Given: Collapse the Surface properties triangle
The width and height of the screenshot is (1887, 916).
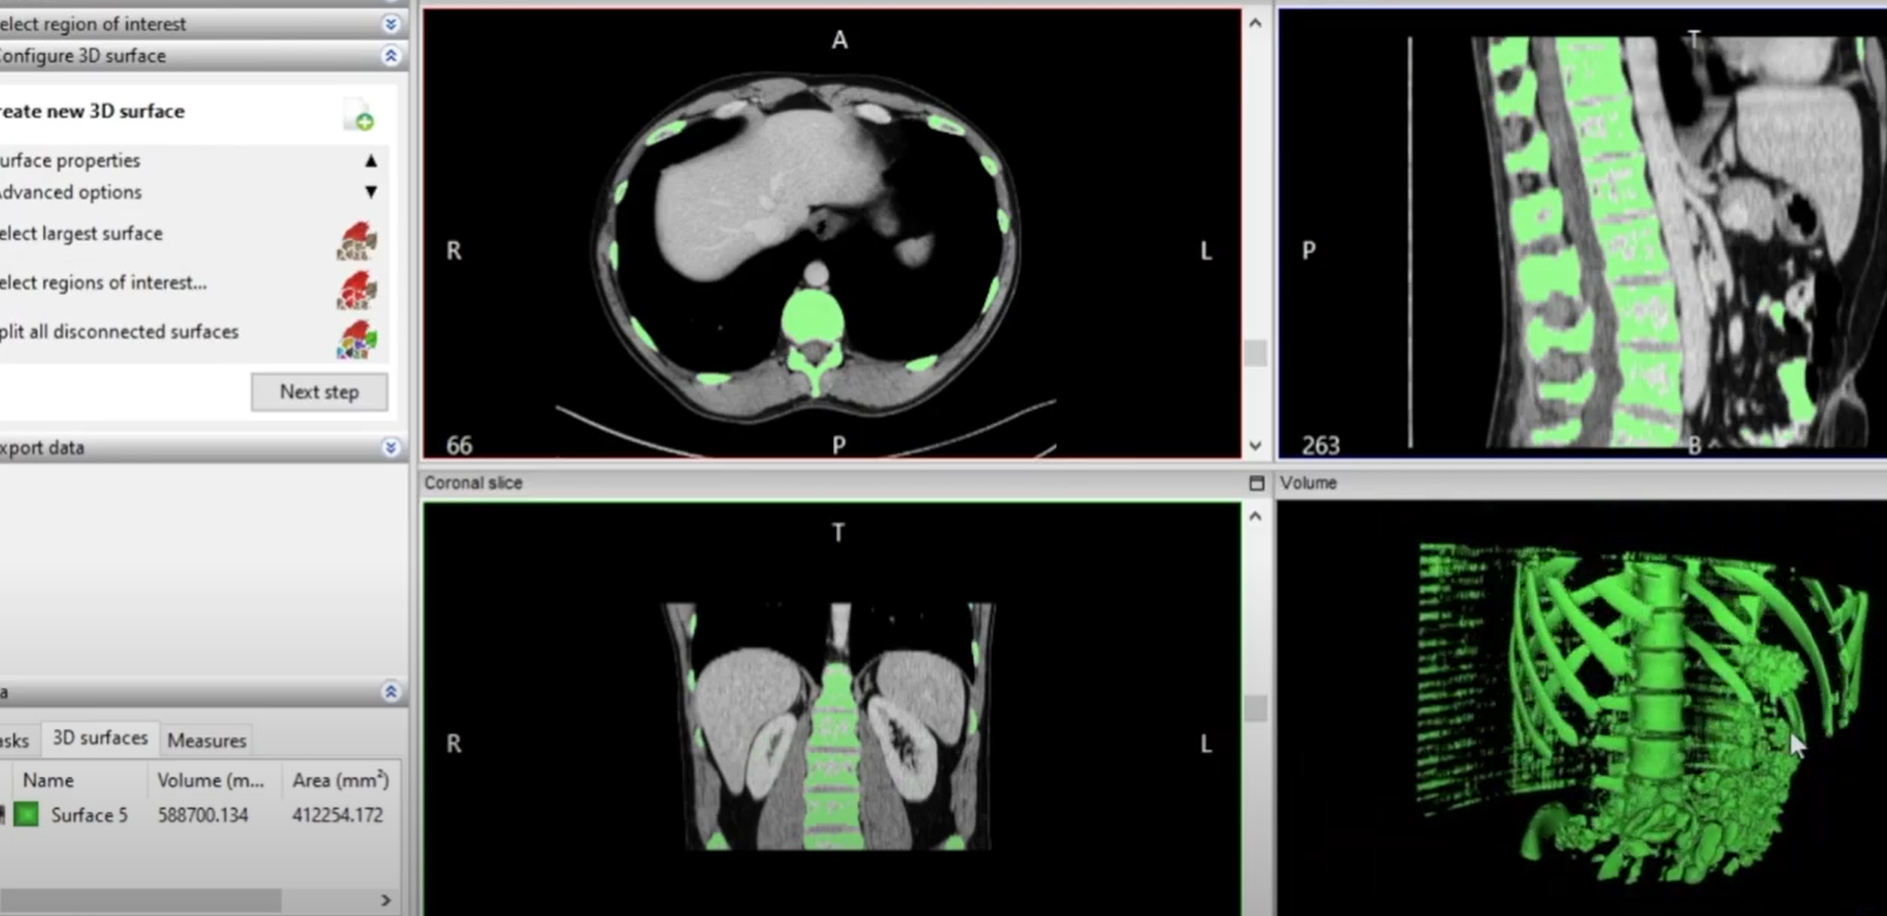Looking at the screenshot, I should (371, 161).
